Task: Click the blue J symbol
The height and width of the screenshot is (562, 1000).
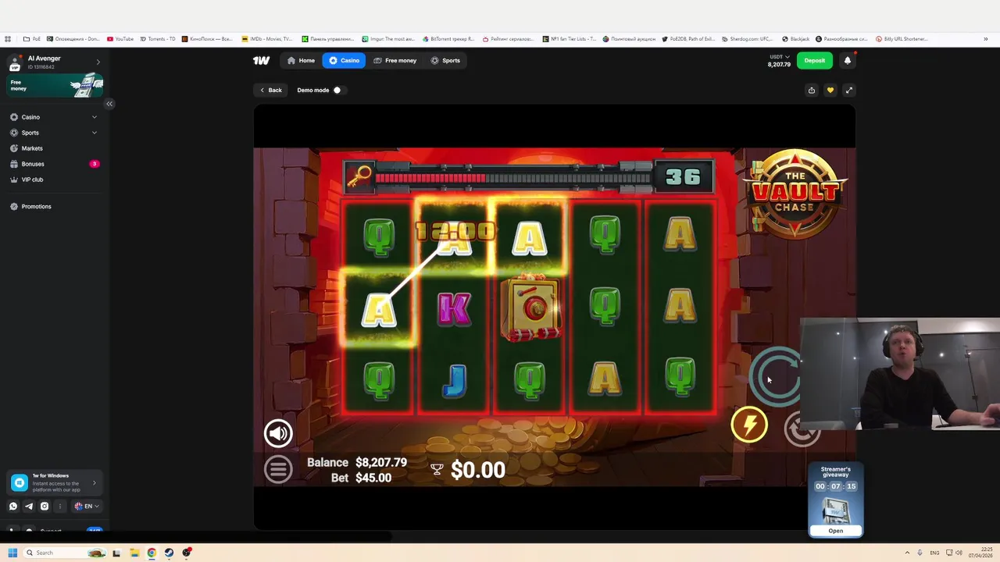Action: pyautogui.click(x=455, y=380)
